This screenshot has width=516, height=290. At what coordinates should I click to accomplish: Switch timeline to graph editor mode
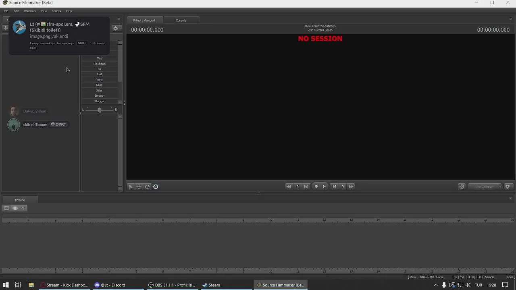point(23,208)
